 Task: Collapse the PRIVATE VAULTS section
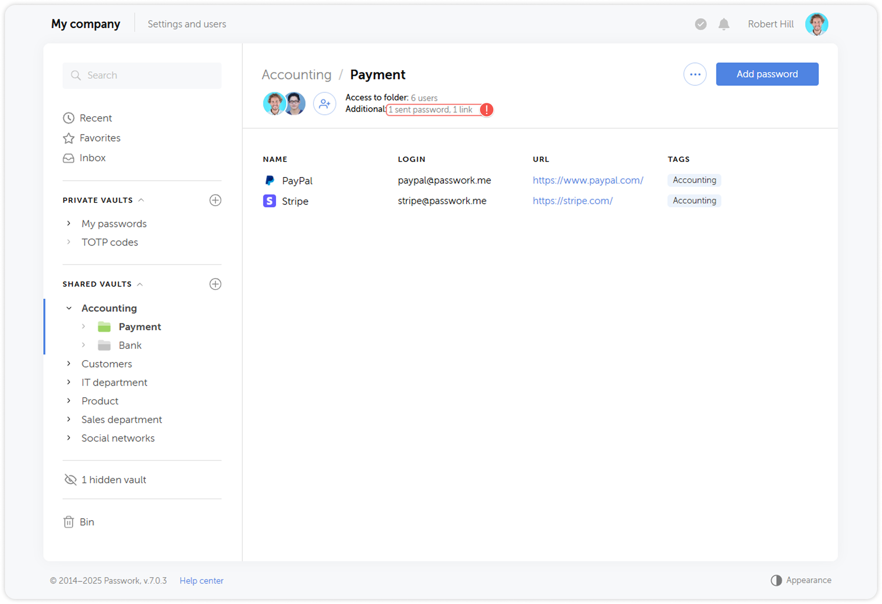(142, 200)
